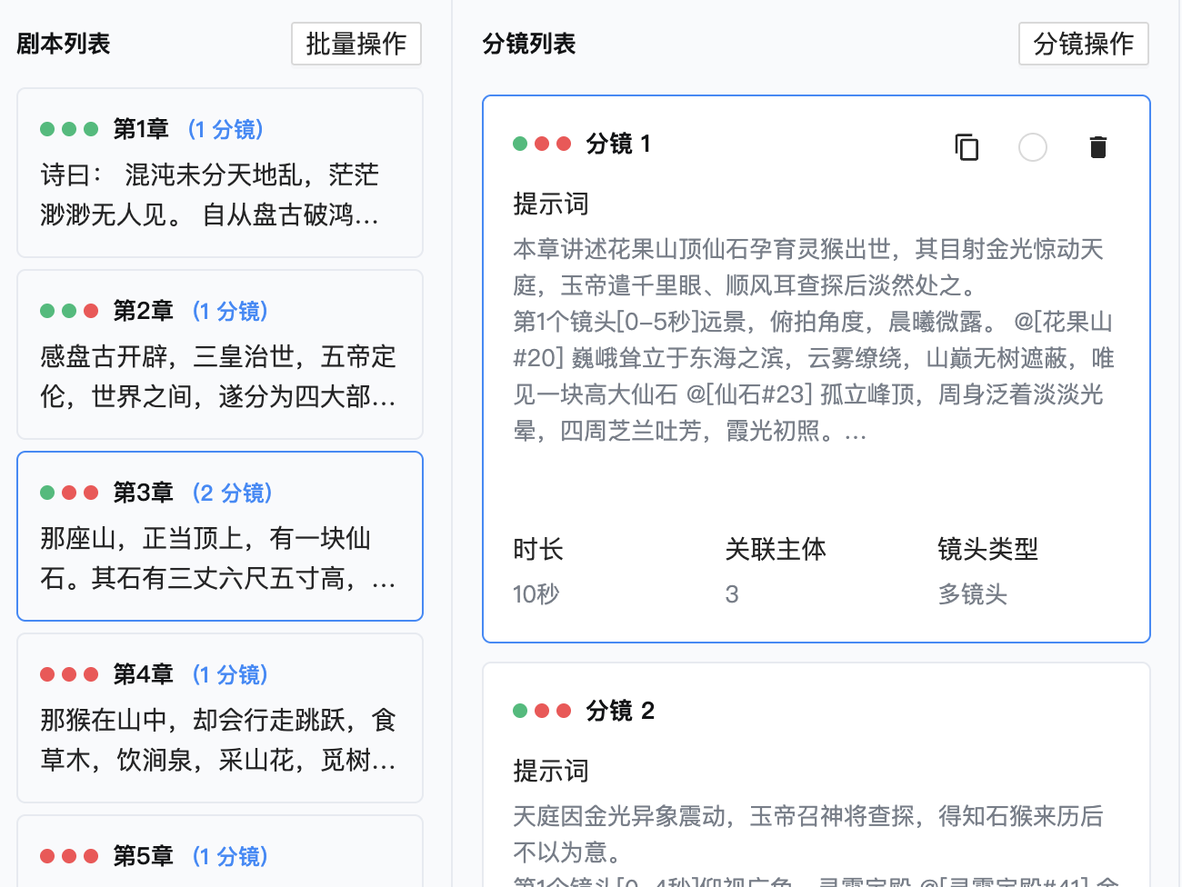Toggle the second status dot on 第3章
Image resolution: width=1182 pixels, height=887 pixels.
coord(69,492)
